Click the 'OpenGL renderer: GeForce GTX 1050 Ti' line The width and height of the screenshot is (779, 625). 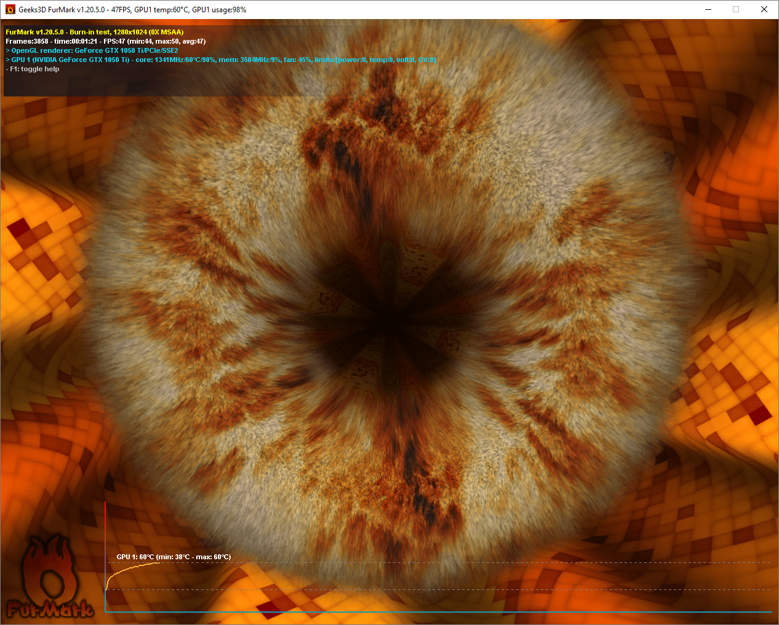click(x=92, y=50)
